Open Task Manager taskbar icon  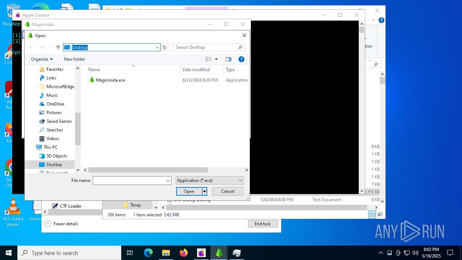click(237, 253)
